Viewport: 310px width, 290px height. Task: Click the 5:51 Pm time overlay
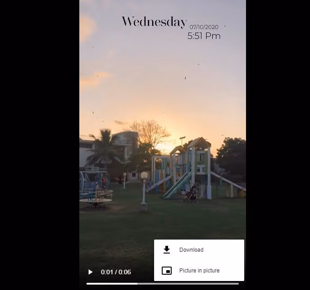[x=204, y=36]
